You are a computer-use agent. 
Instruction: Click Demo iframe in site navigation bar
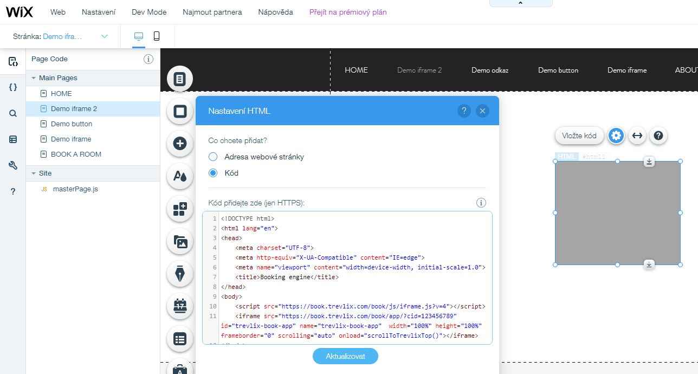(627, 70)
